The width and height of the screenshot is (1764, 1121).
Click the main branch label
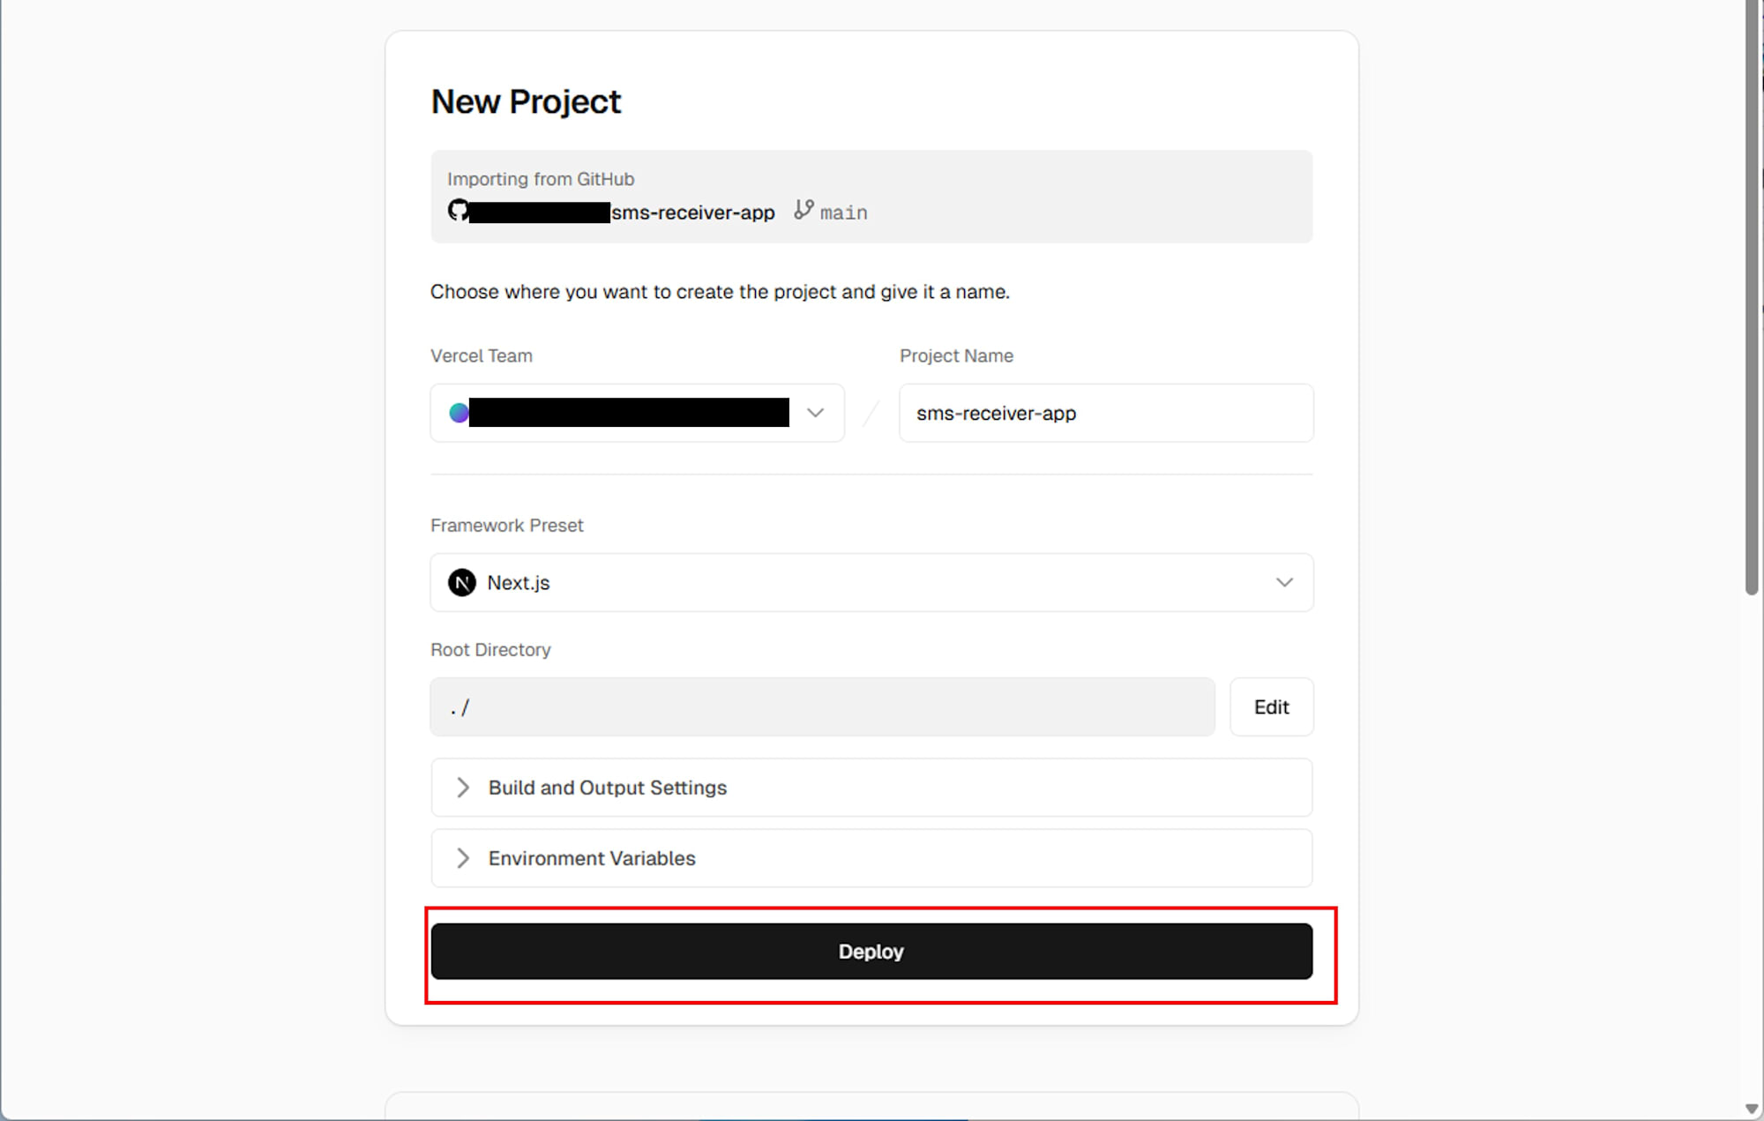844,213
